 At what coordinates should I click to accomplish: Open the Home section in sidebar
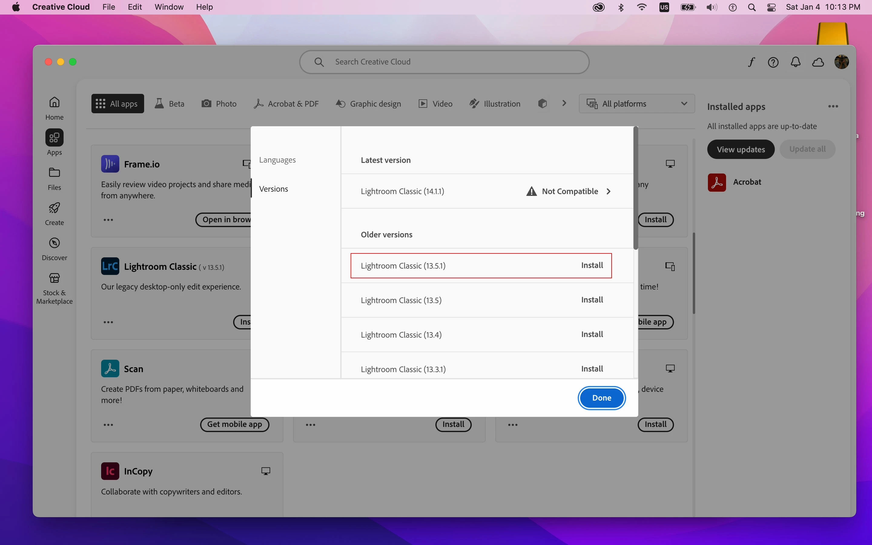click(54, 108)
